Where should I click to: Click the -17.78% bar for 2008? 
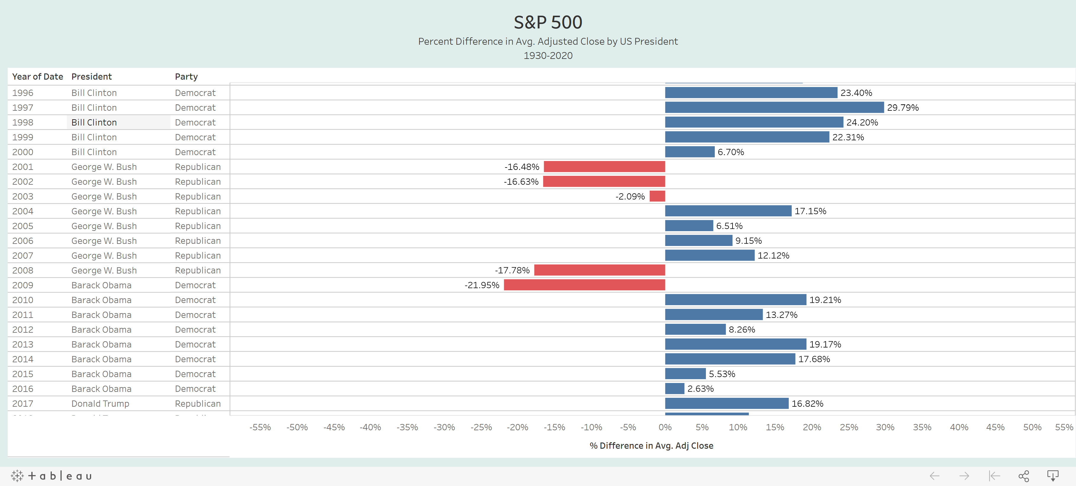click(x=600, y=270)
